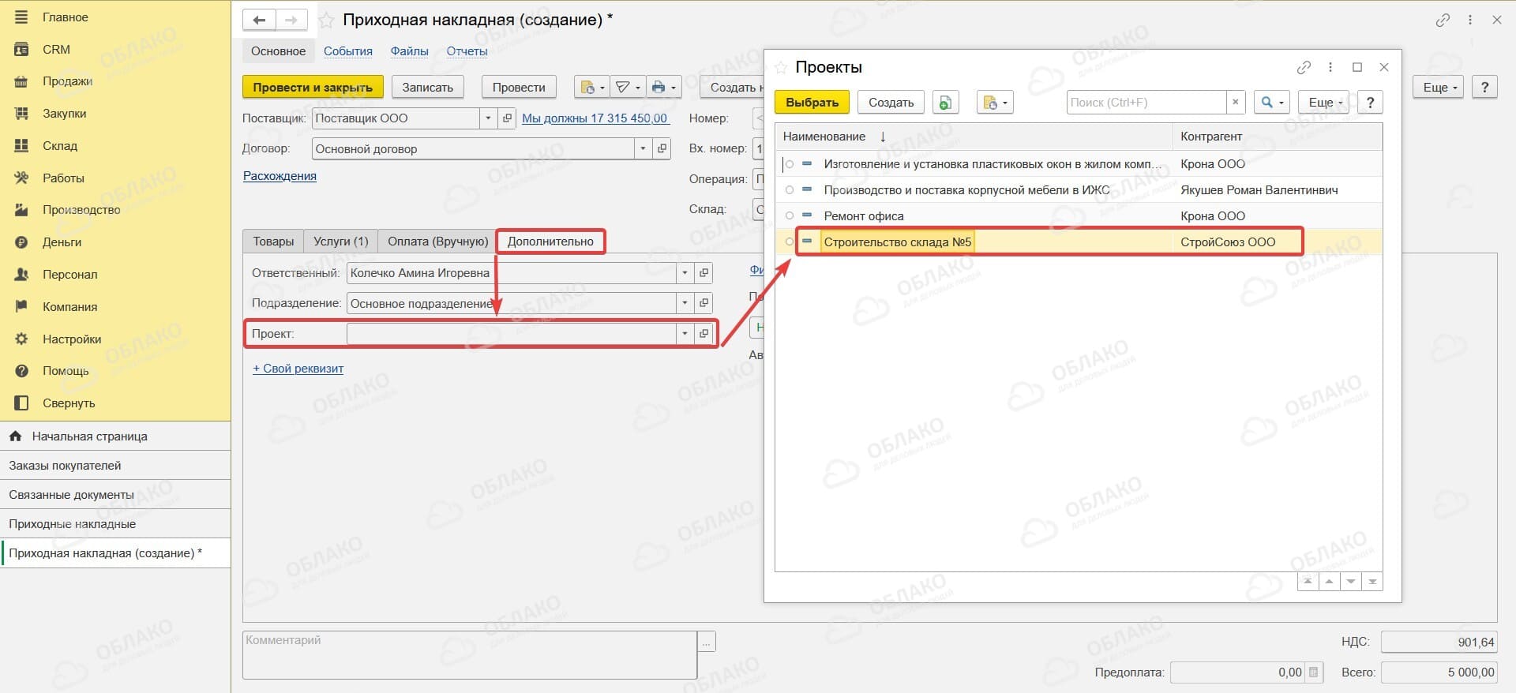Select the Ремонт офиса project row

click(1079, 215)
